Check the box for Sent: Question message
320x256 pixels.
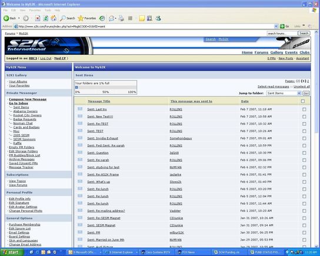coord(304,153)
